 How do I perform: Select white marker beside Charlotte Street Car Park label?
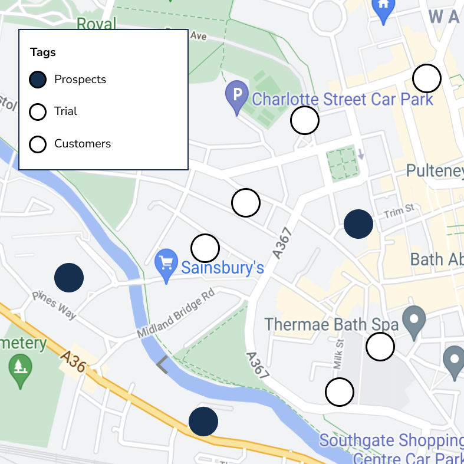[305, 120]
